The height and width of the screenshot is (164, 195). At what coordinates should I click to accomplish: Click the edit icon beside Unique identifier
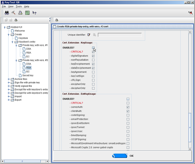point(89,35)
